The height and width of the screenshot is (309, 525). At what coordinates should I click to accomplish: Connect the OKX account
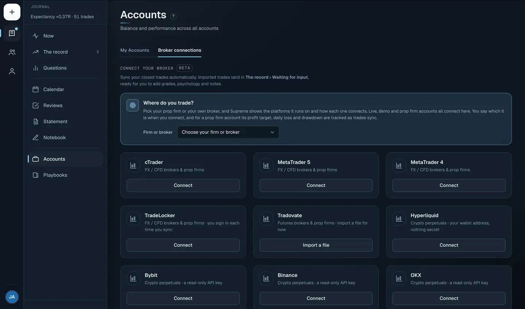449,298
